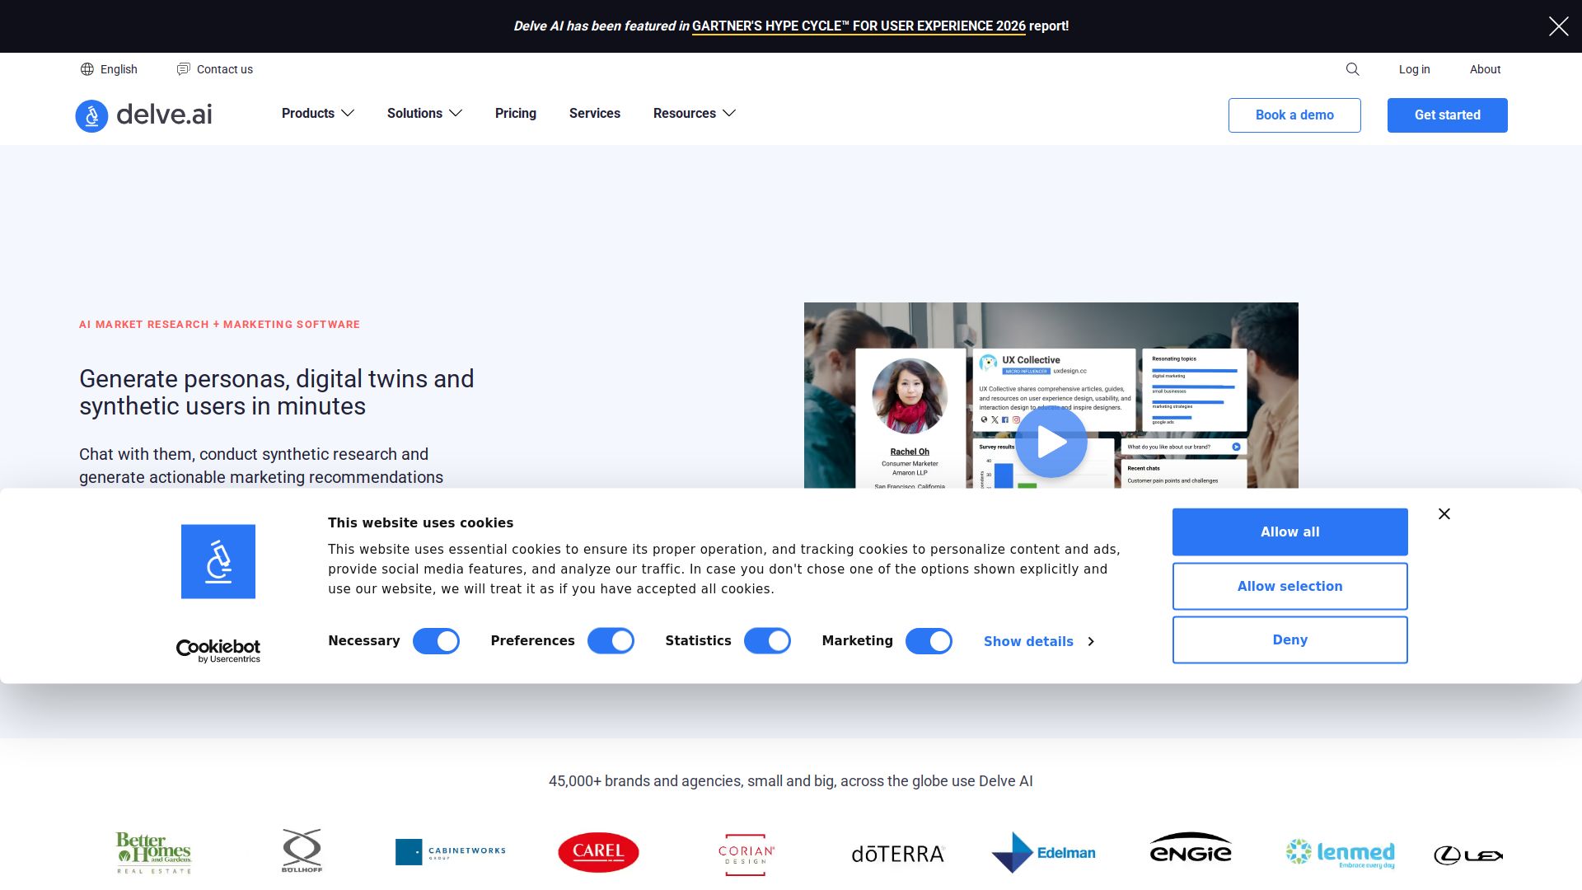Click the Cookiebot by Usercentrics logo
The image size is (1582, 890).
(x=218, y=651)
